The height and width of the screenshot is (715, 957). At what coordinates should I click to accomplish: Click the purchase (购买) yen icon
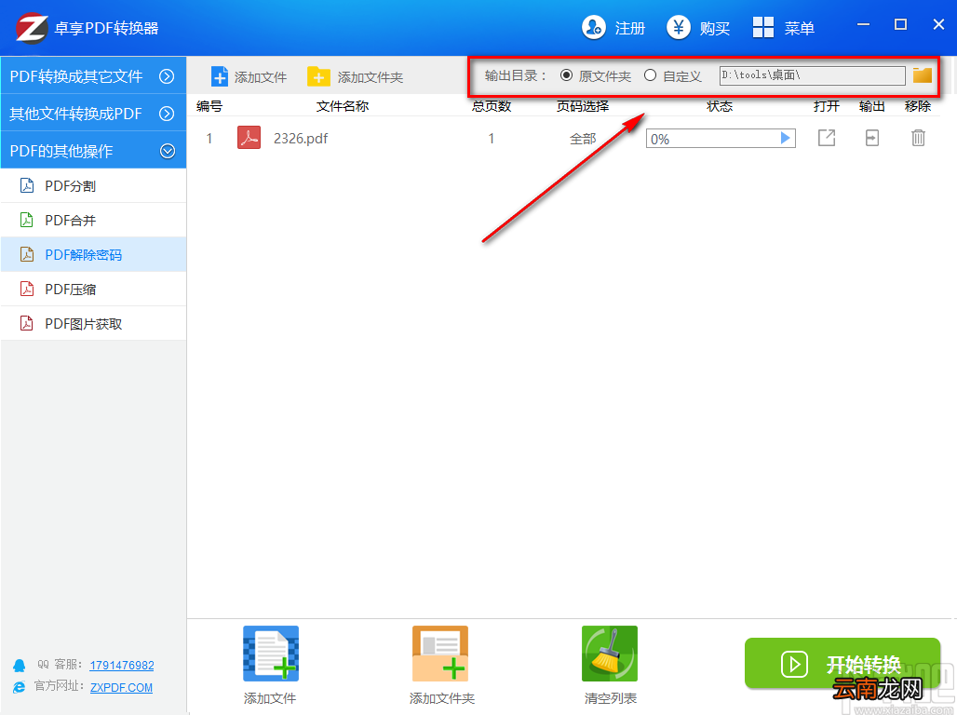tap(678, 28)
